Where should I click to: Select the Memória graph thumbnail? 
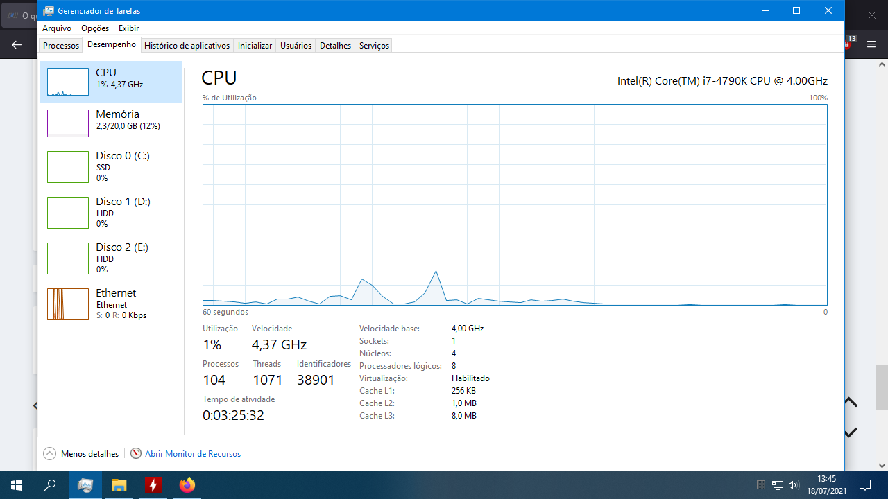pos(68,123)
